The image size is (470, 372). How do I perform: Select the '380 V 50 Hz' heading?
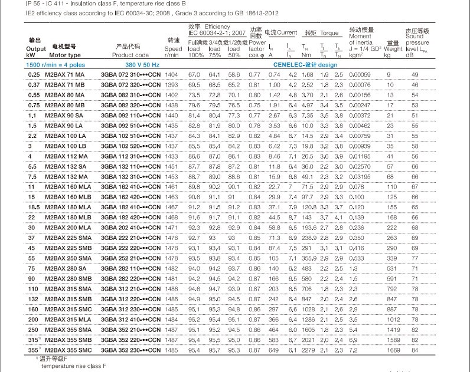(x=142, y=65)
